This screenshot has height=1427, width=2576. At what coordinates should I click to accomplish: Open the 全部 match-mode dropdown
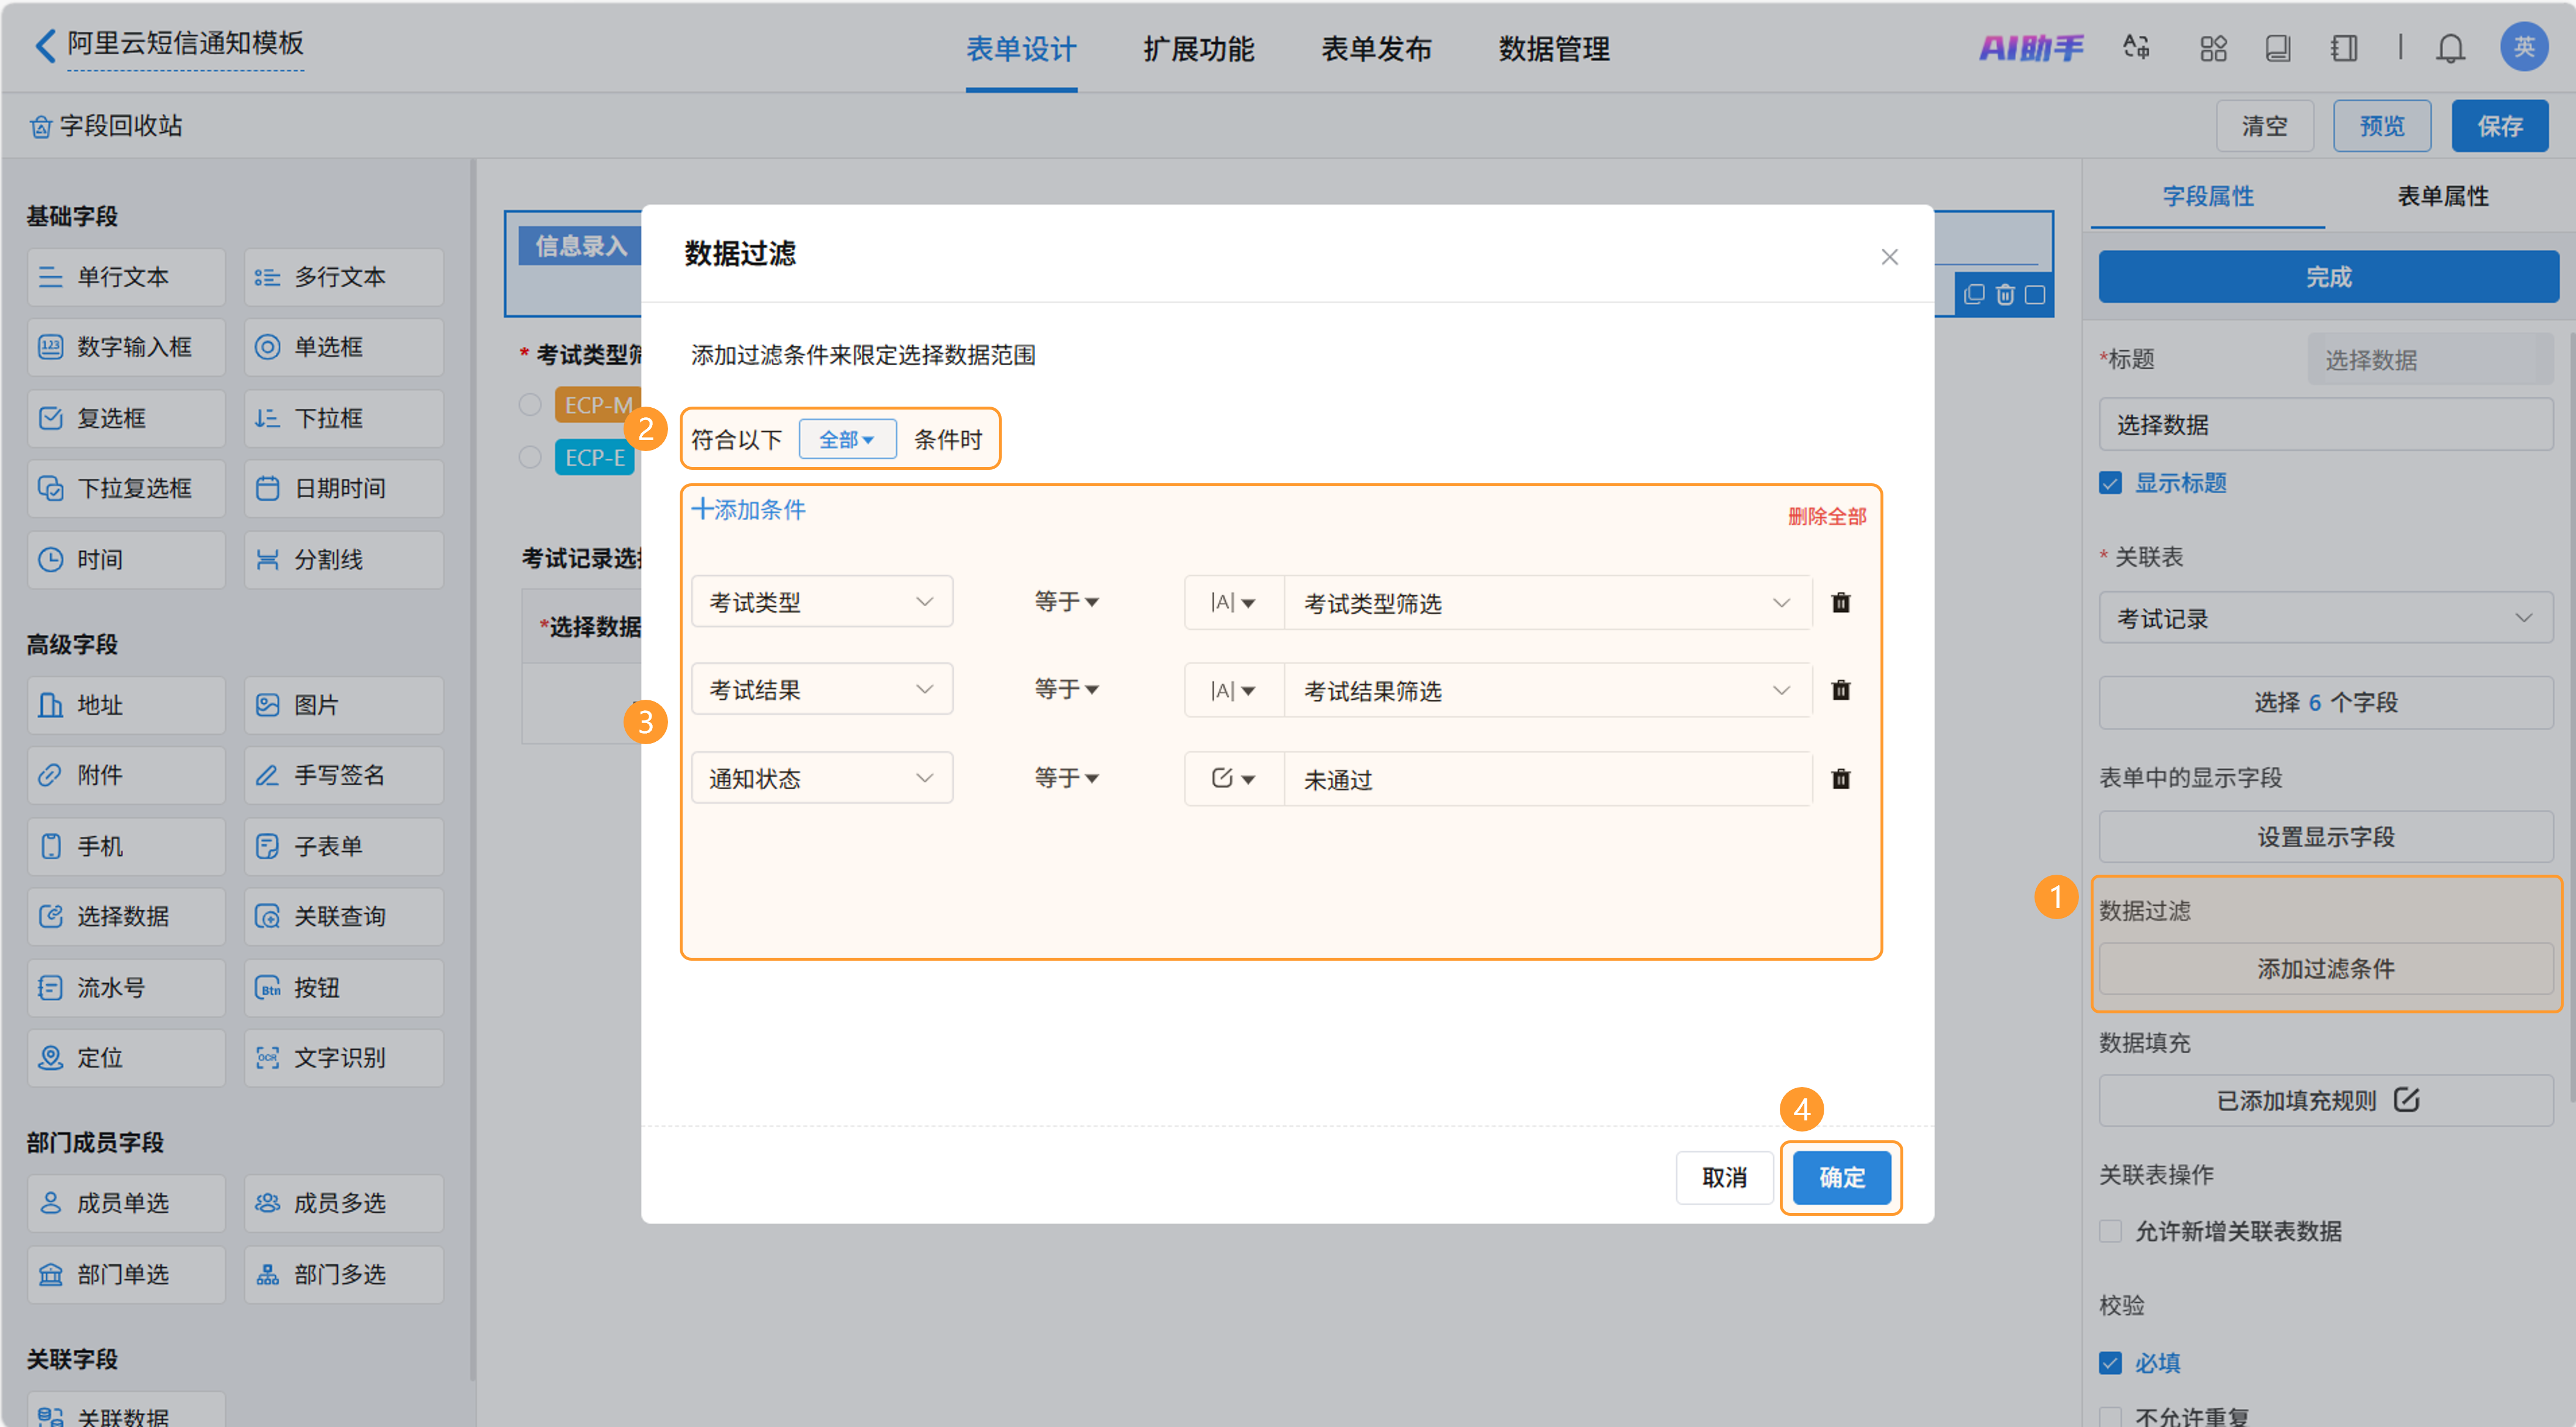click(x=846, y=440)
